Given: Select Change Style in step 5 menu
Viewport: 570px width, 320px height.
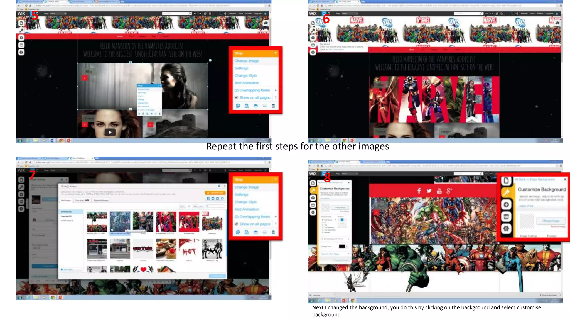Looking at the screenshot, I should (245, 76).
